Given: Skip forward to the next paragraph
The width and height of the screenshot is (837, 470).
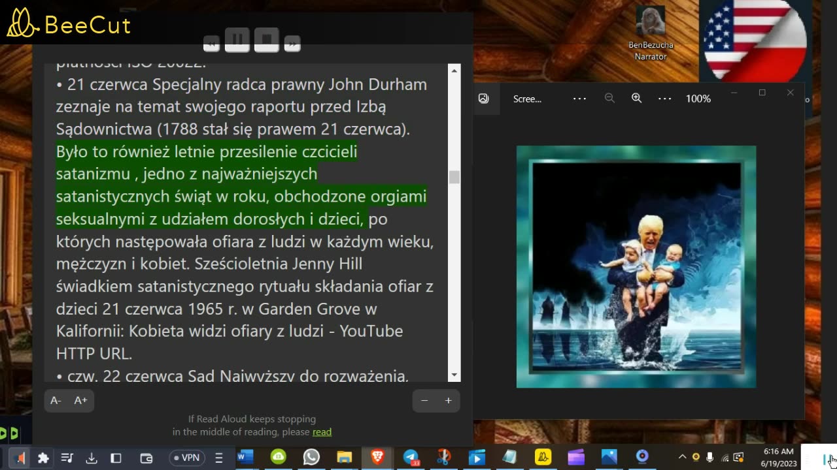Looking at the screenshot, I should point(292,44).
